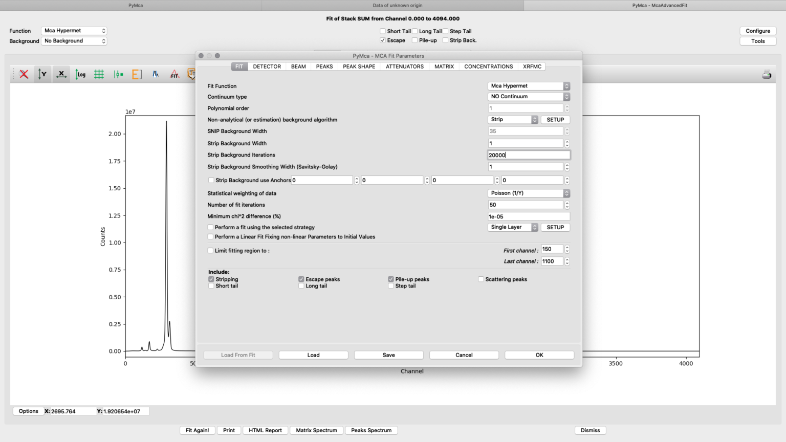Open the CONCENTRATIONS tab

(488, 66)
